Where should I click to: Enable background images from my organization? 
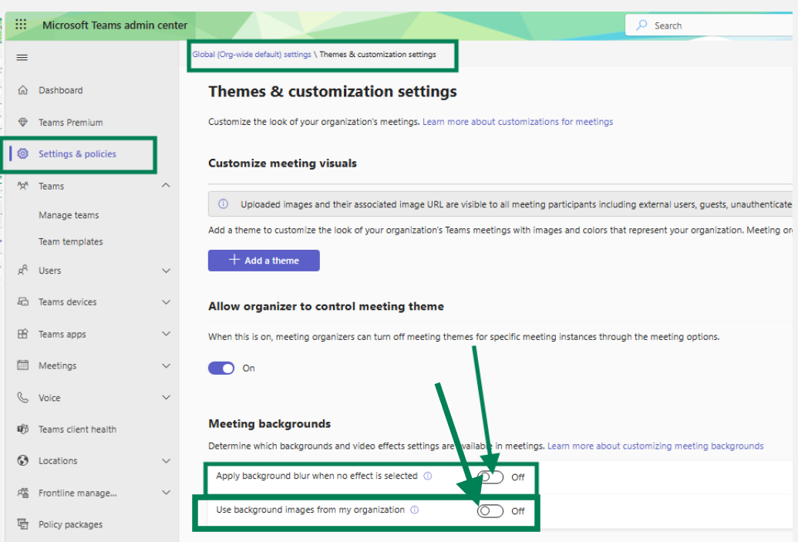490,511
